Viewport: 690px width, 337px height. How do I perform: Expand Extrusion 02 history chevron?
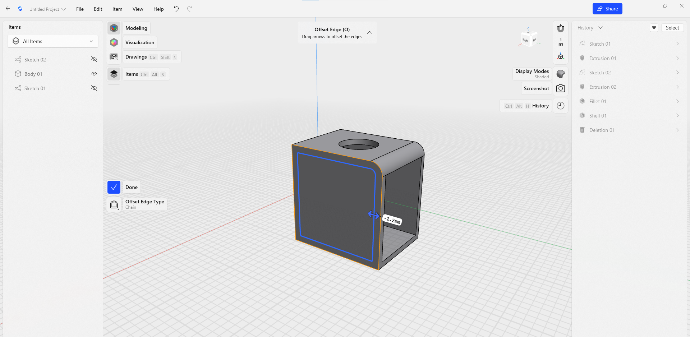click(x=677, y=87)
